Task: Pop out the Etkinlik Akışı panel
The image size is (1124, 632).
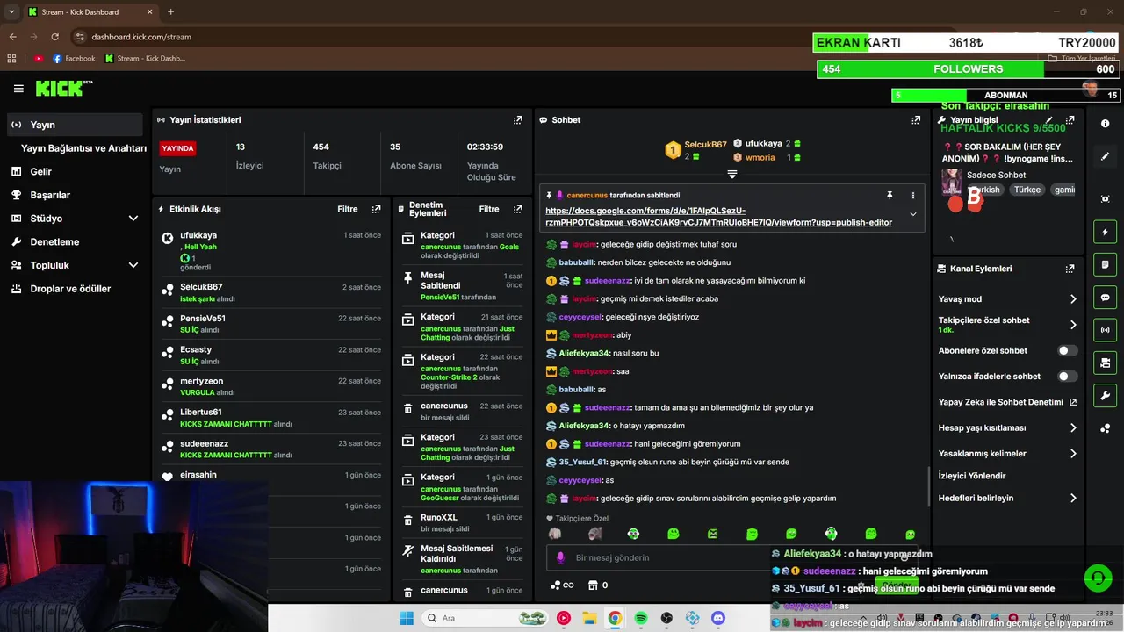Action: click(376, 210)
